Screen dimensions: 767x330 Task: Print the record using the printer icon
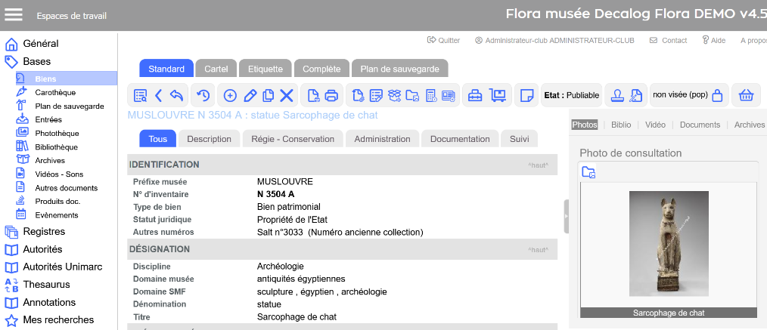(x=331, y=95)
